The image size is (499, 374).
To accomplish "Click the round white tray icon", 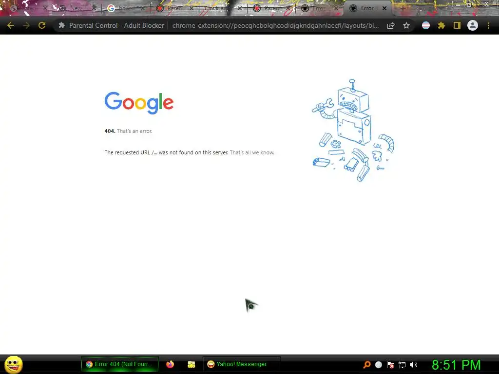I will [378, 365].
